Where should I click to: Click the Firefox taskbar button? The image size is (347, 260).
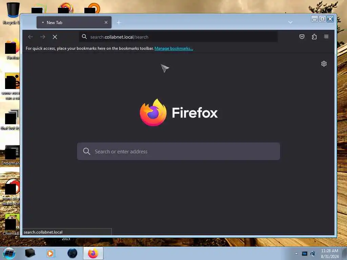tap(93, 253)
